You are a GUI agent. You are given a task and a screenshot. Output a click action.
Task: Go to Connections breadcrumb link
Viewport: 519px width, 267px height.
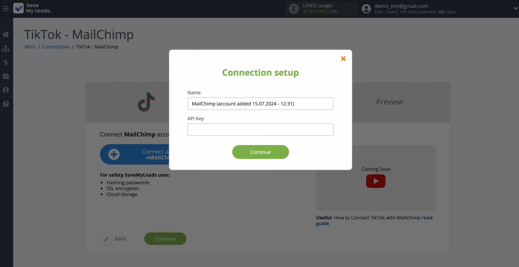(56, 47)
